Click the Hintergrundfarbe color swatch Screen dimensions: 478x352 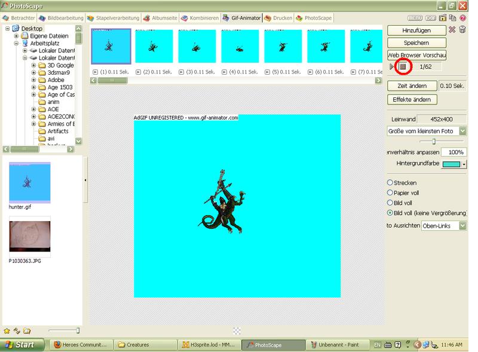tap(452, 164)
